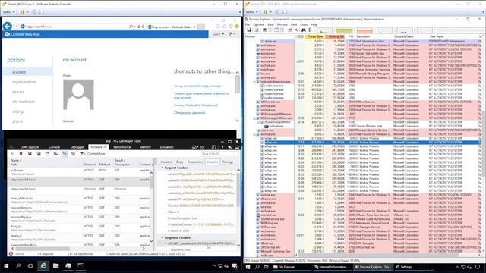Start profiling session in F12 Network toolbar
This screenshot has height=273, width=486.
coord(12,153)
